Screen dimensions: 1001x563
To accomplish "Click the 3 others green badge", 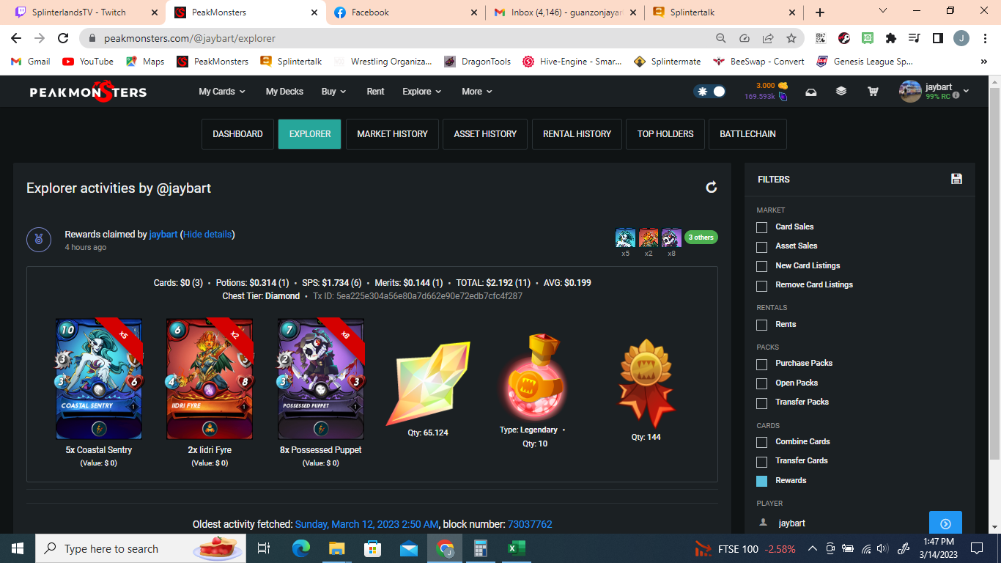I will click(x=701, y=238).
